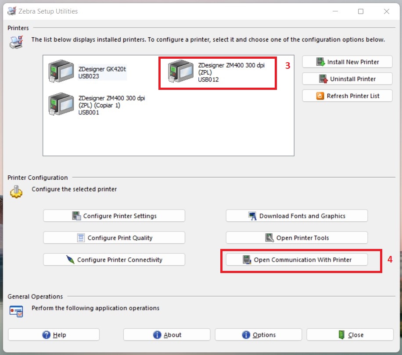Click the green door Close icon
The width and height of the screenshot is (402, 355).
click(x=341, y=335)
